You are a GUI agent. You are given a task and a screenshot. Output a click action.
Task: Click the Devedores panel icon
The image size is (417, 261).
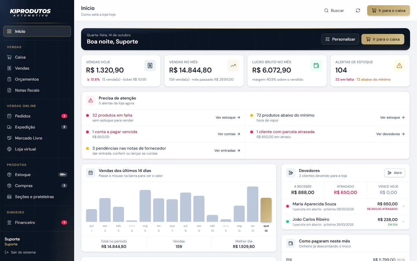[x=291, y=173]
